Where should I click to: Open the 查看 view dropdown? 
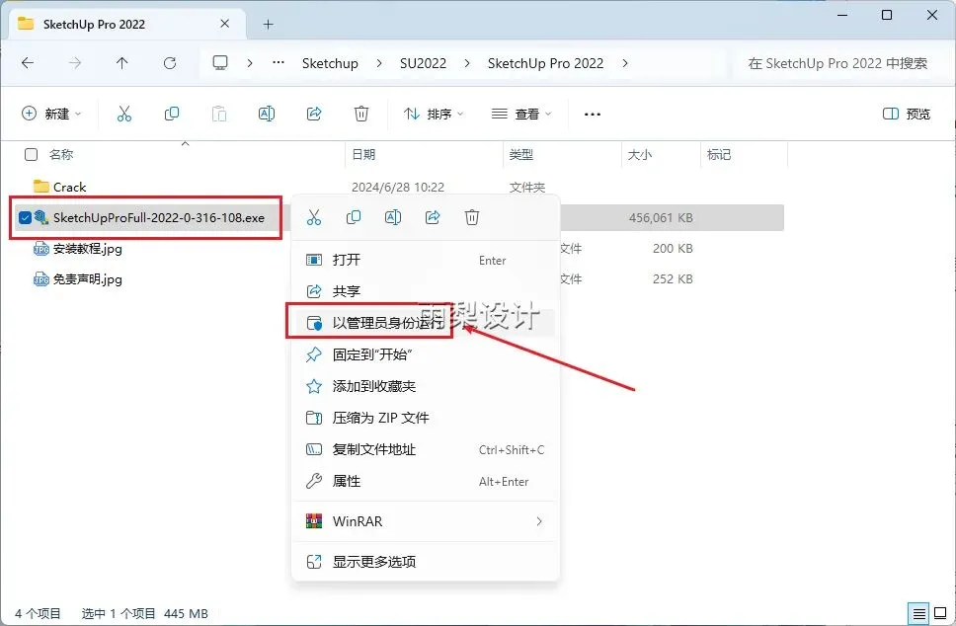(x=521, y=114)
